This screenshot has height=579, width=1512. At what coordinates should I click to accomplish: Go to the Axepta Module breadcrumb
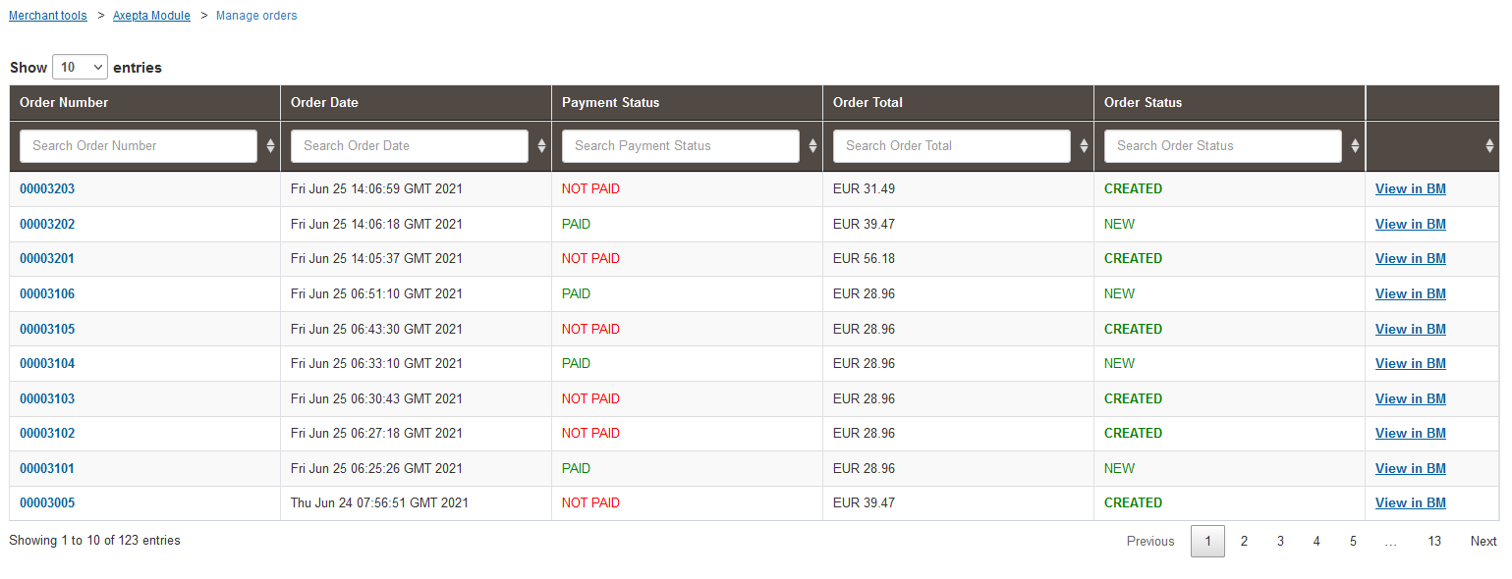click(151, 16)
